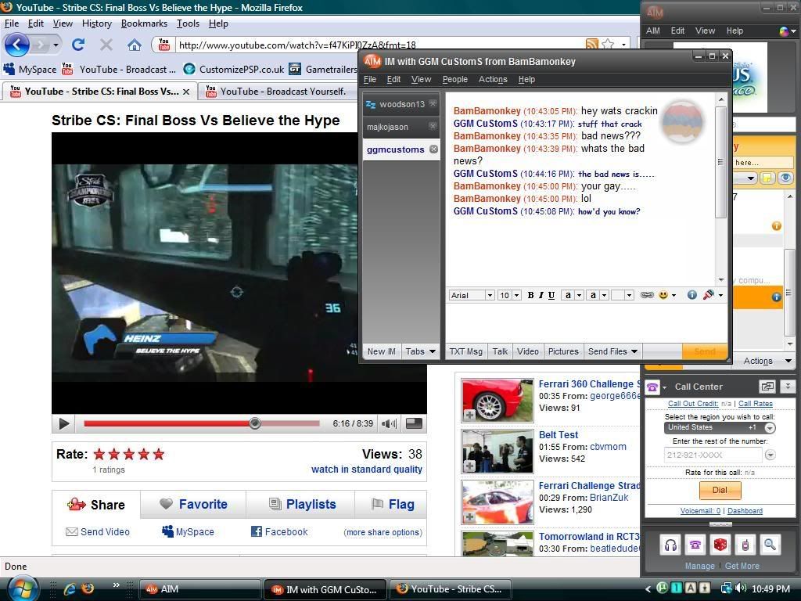801x601 pixels.
Task: Toggle underline in the IM formatting bar
Action: pyautogui.click(x=551, y=295)
